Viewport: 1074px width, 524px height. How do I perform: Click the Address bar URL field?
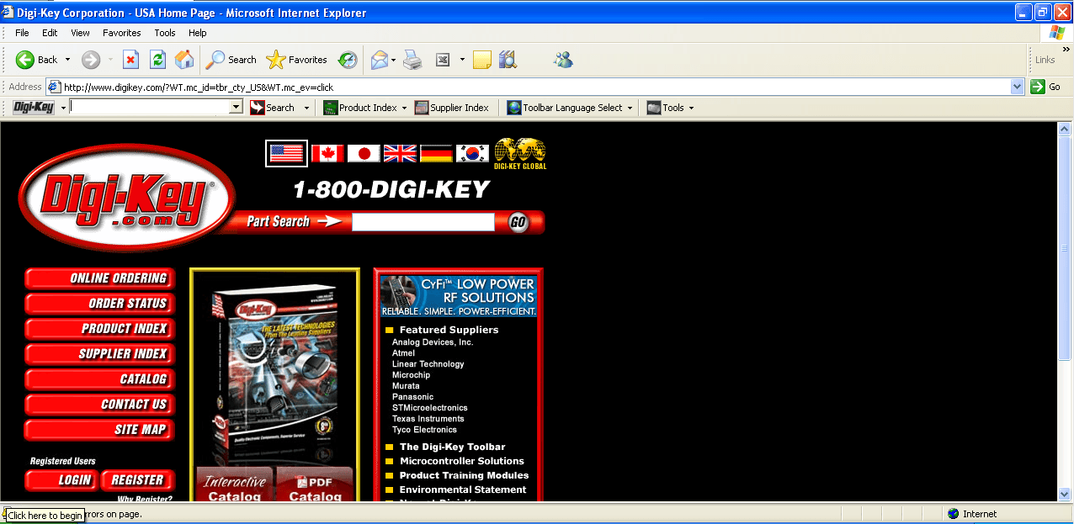tap(535, 87)
